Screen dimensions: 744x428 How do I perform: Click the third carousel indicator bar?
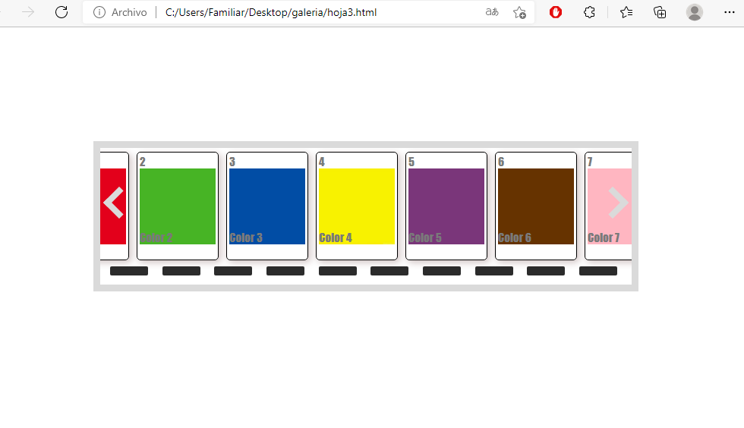233,271
